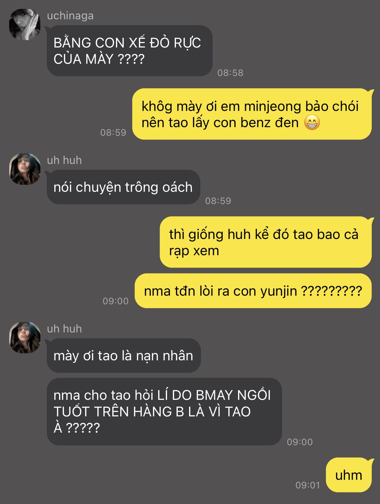Tap the second uh huh sender name
The image size is (380, 504).
(x=64, y=329)
